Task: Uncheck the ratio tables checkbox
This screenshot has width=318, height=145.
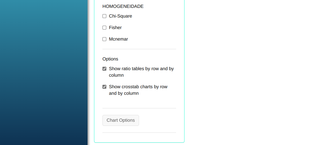Action: tap(105, 69)
